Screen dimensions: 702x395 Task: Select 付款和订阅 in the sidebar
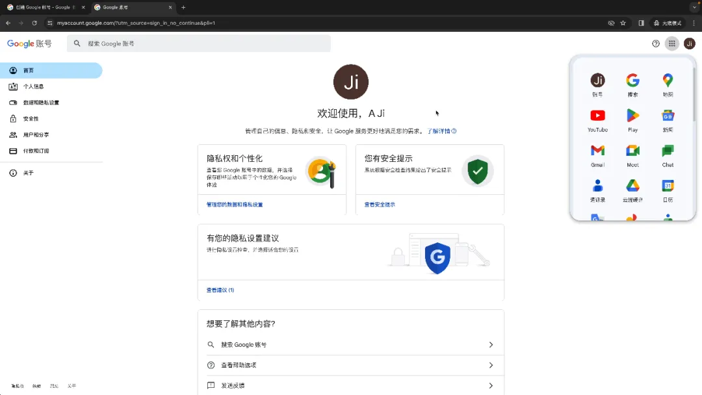(x=51, y=151)
